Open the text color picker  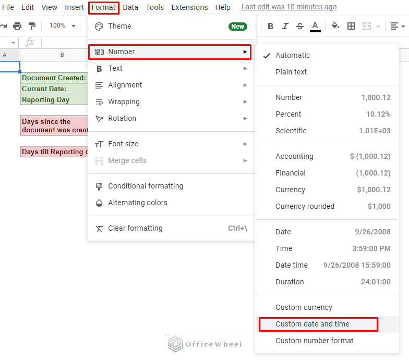[x=315, y=26]
